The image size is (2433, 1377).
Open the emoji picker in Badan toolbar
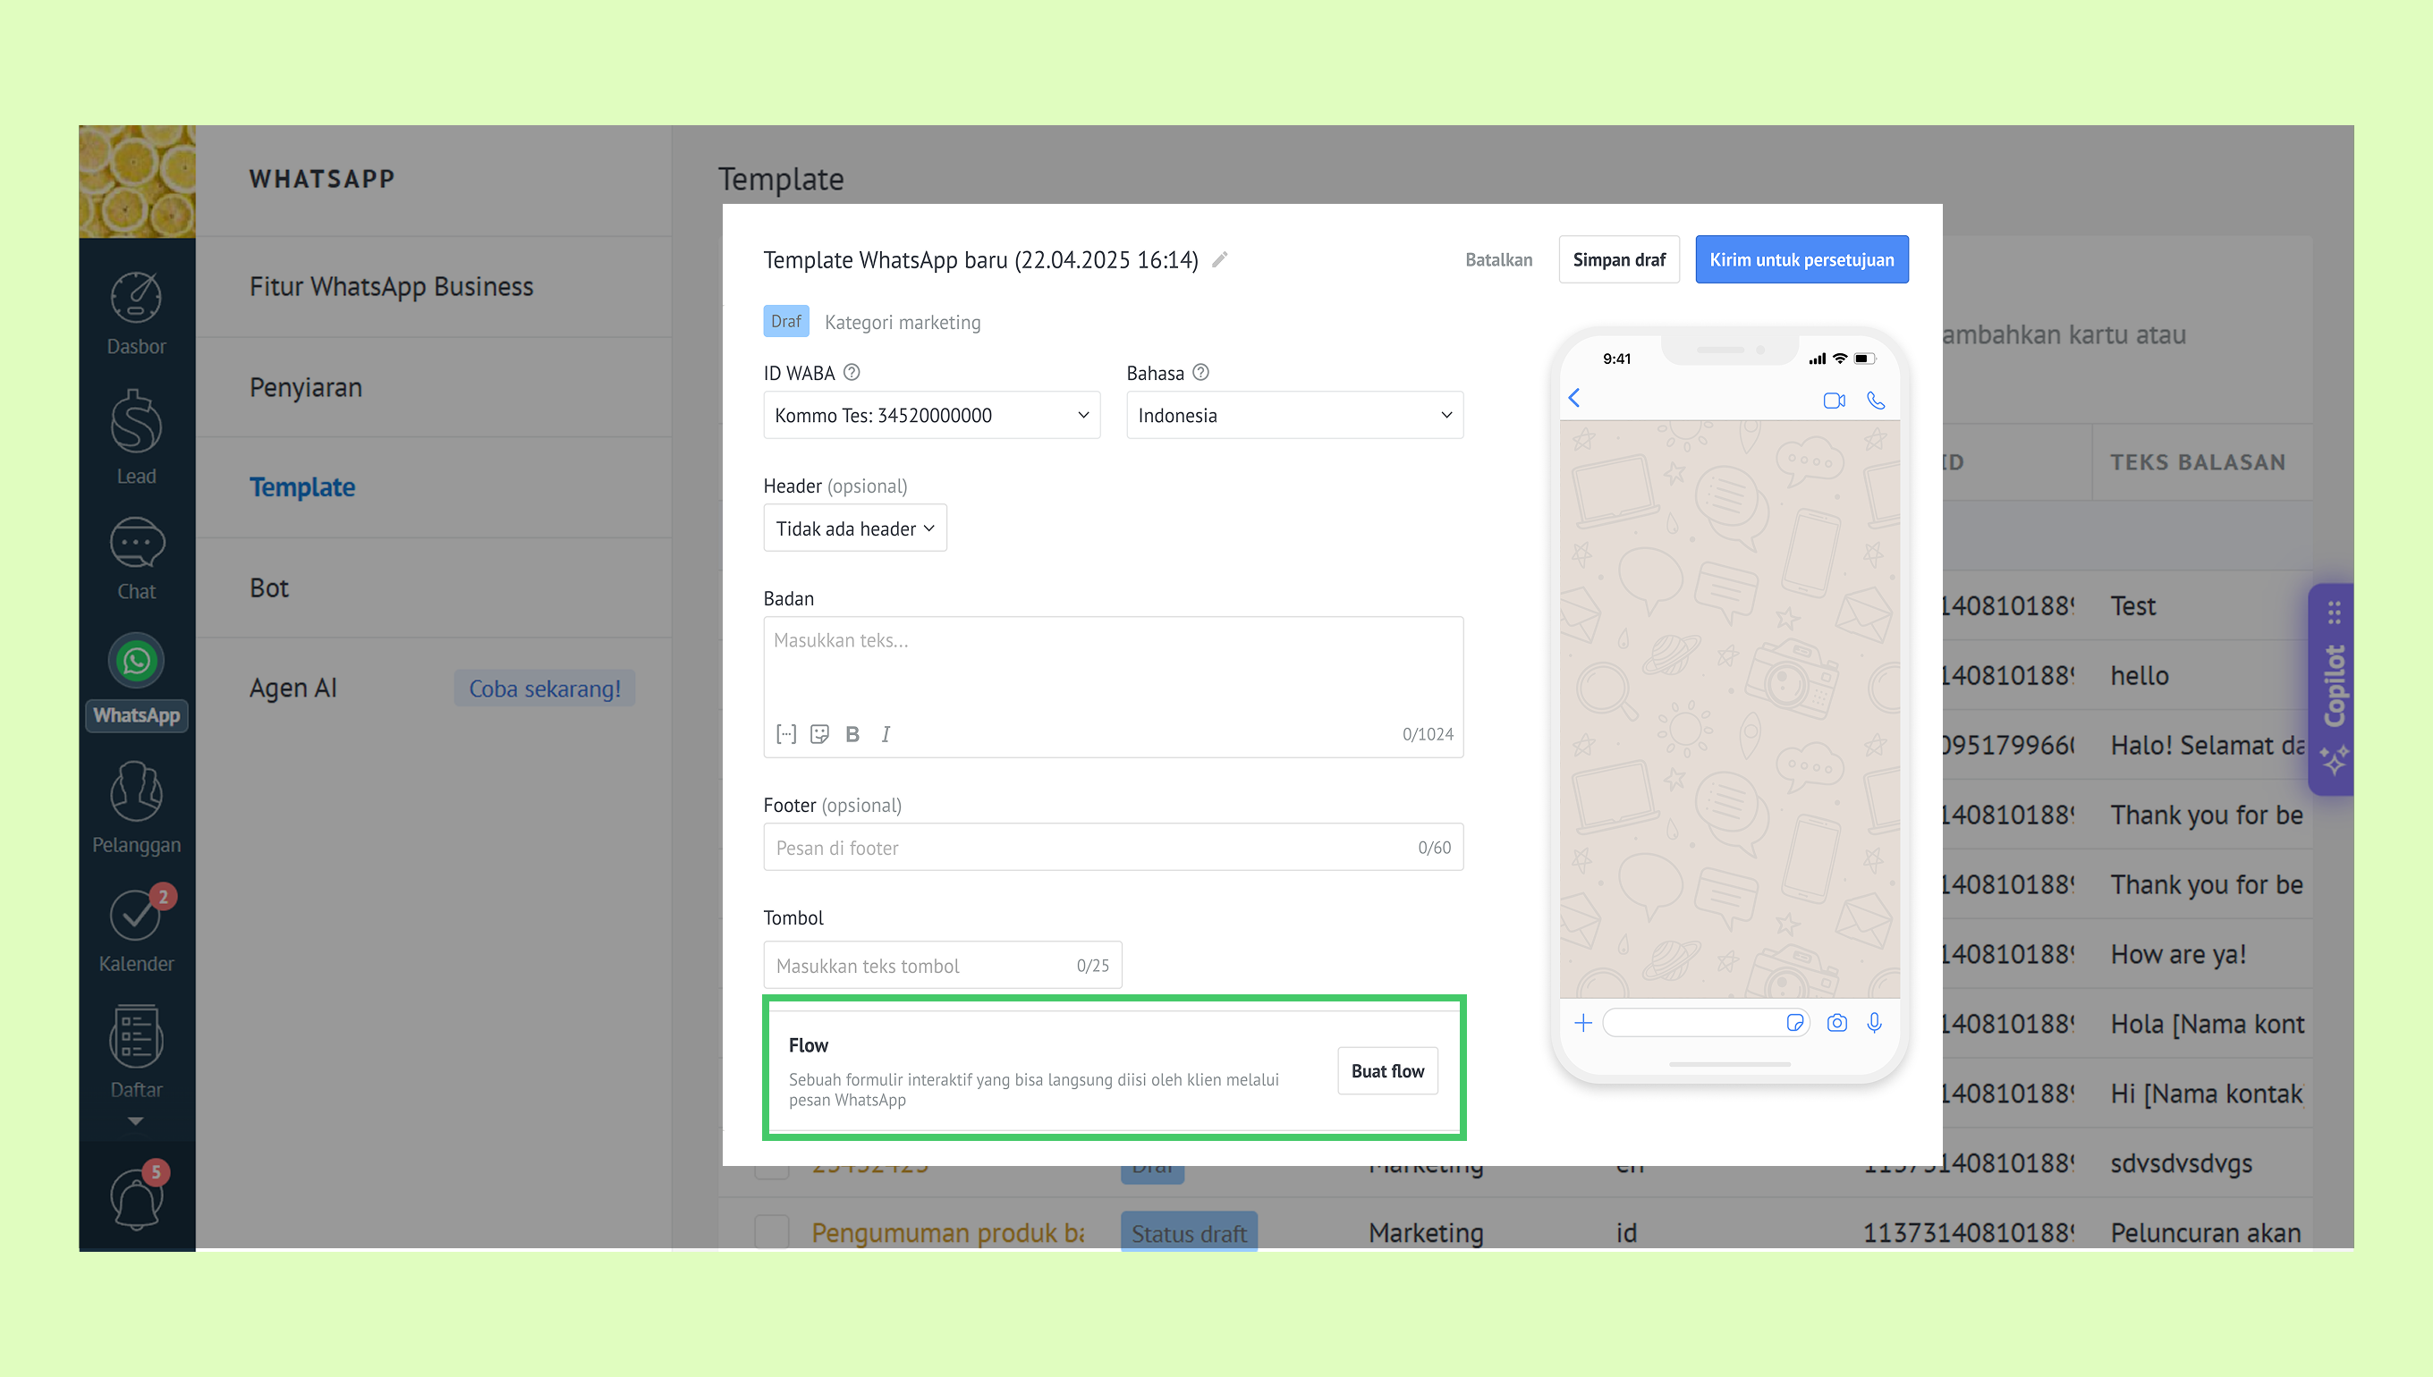click(x=819, y=734)
